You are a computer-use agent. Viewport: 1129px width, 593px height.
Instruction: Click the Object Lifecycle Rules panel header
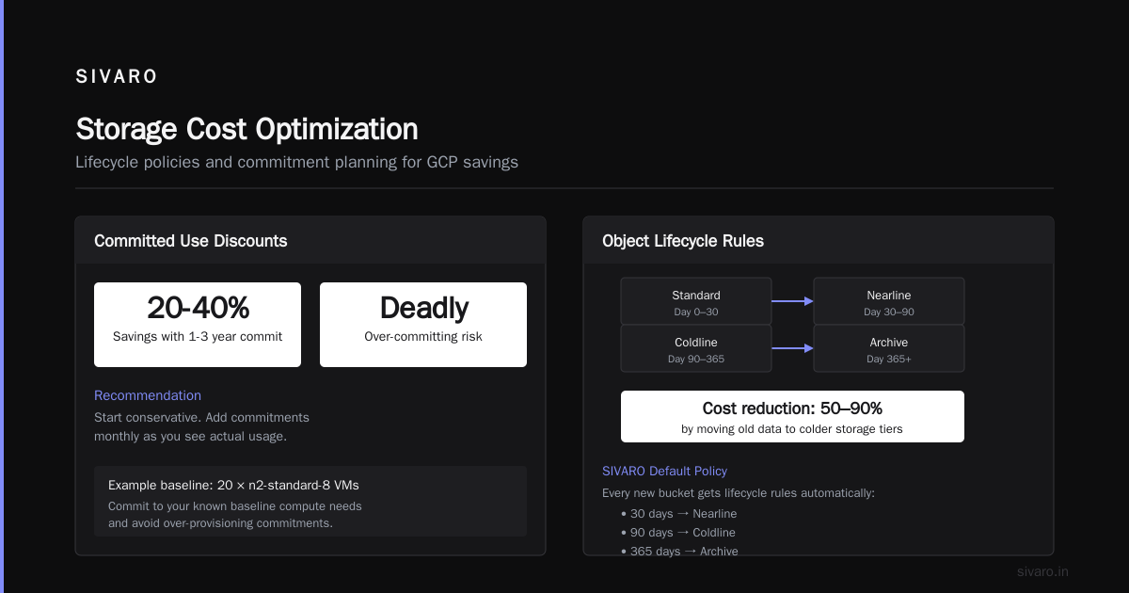(819, 240)
